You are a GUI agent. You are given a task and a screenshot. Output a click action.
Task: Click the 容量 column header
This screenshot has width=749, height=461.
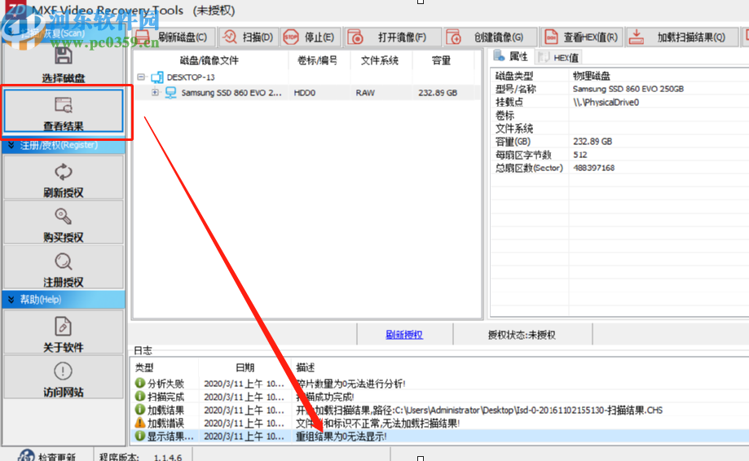[x=442, y=60]
